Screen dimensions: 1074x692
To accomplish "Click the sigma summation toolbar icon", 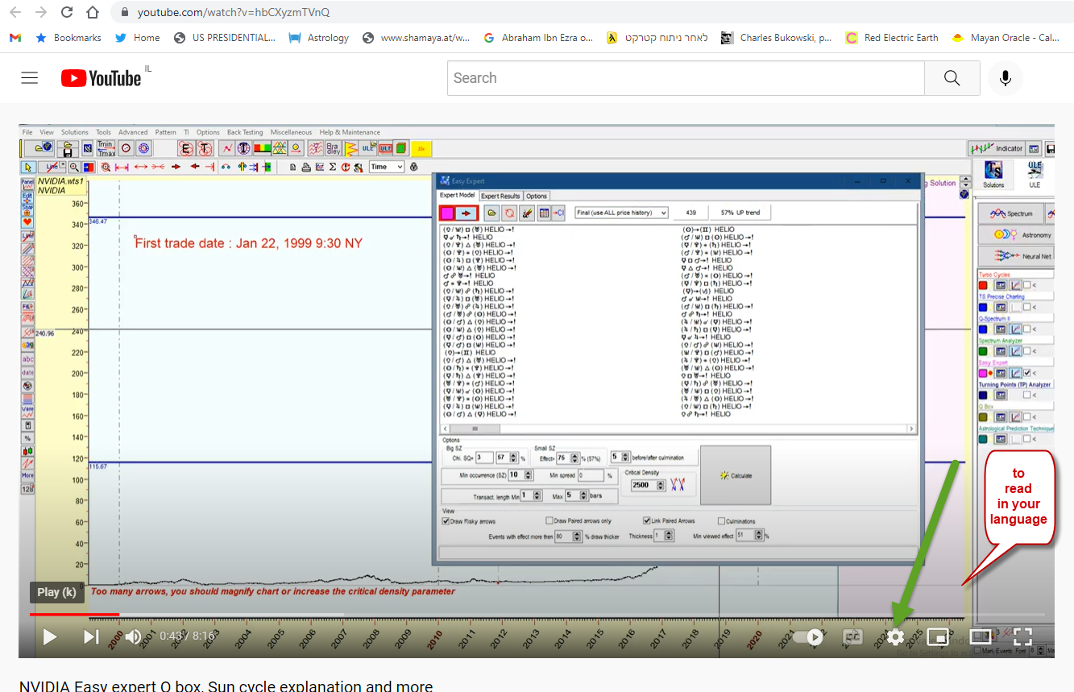I will point(334,167).
